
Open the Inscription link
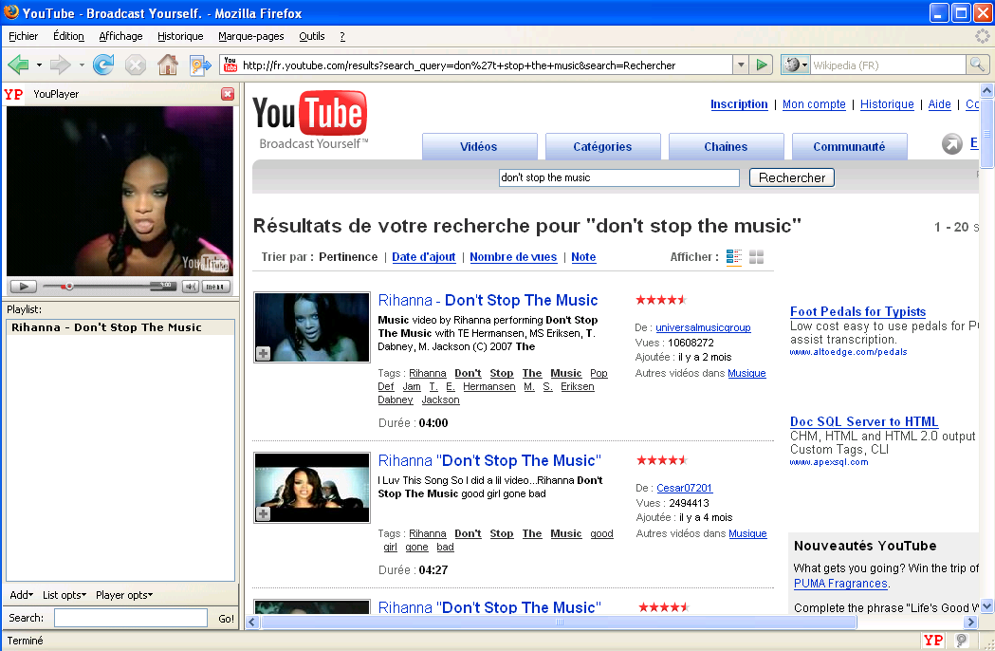pos(739,104)
